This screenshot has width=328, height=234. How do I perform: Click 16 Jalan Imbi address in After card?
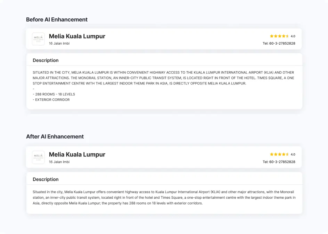click(59, 162)
